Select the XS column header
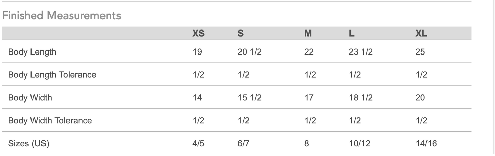The height and width of the screenshot is (156, 495). pos(198,34)
